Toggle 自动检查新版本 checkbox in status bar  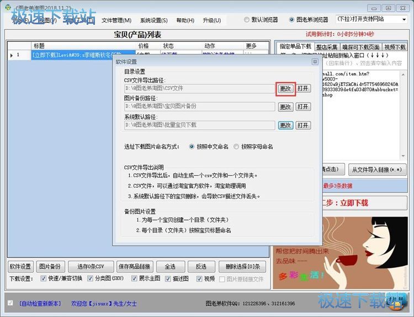10,303
